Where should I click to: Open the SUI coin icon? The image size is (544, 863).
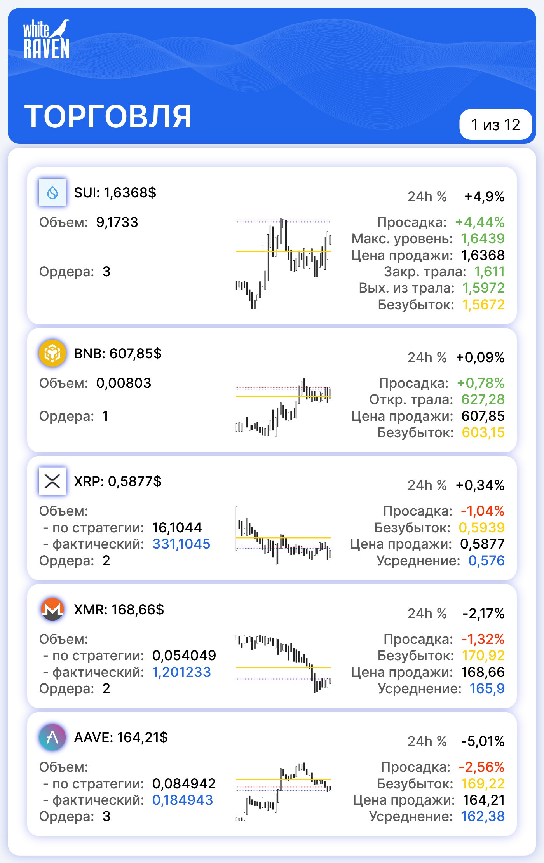pos(52,192)
